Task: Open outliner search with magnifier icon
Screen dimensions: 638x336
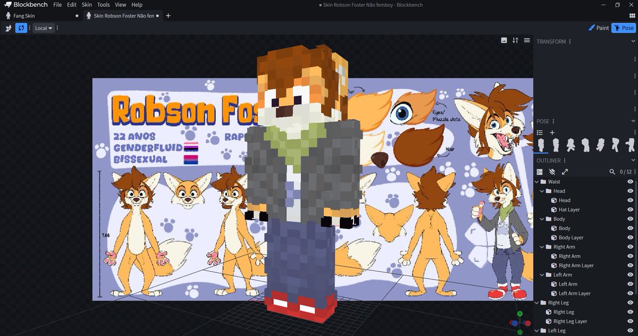Action: point(612,172)
